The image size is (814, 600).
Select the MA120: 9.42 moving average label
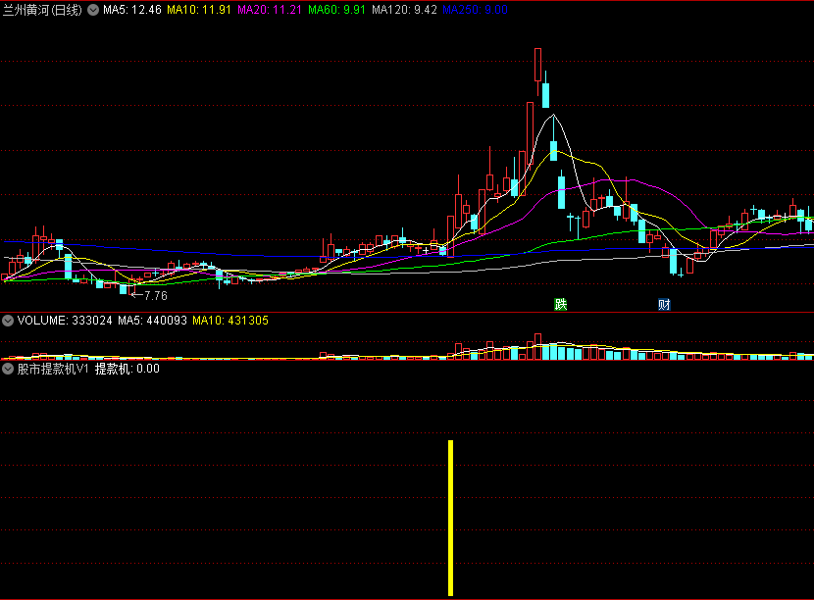tap(404, 10)
